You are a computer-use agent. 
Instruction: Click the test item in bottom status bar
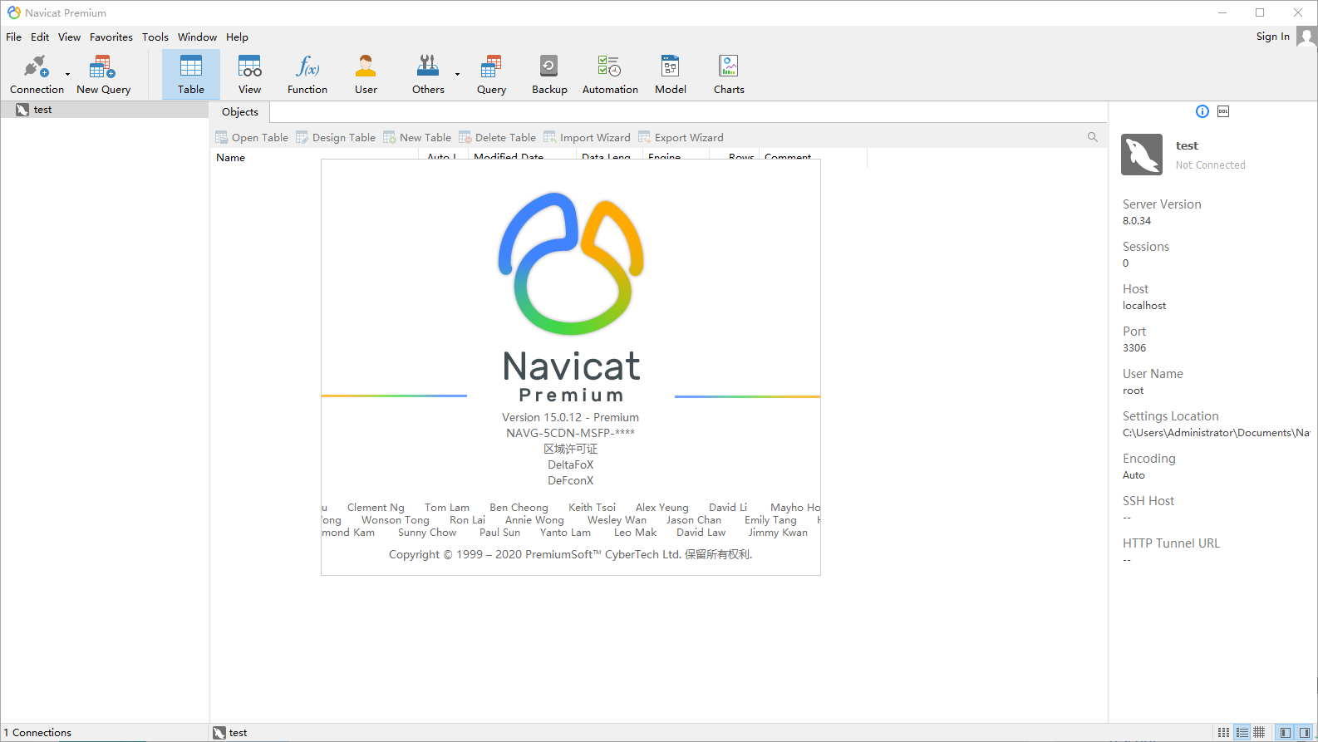(230, 732)
